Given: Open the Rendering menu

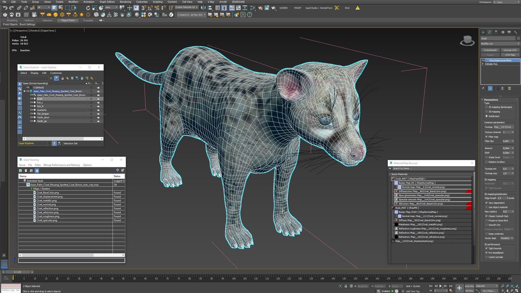Looking at the screenshot, I should [x=125, y=2].
